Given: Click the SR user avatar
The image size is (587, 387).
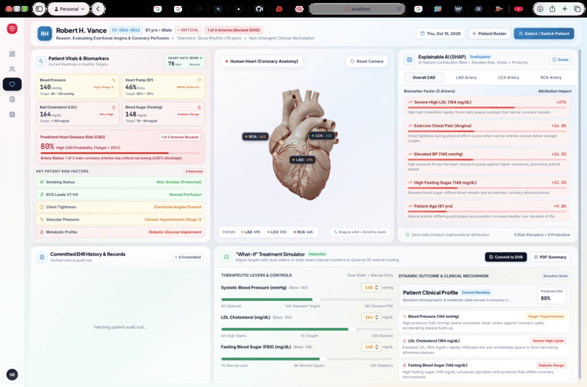Looking at the screenshot, I should tap(12, 375).
